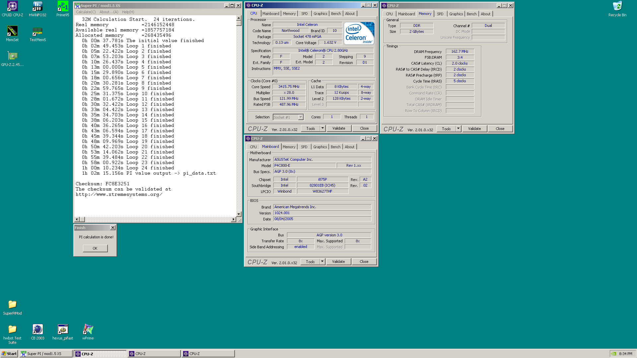Click Super PI vertical scrollbar up arrow

pos(239,18)
